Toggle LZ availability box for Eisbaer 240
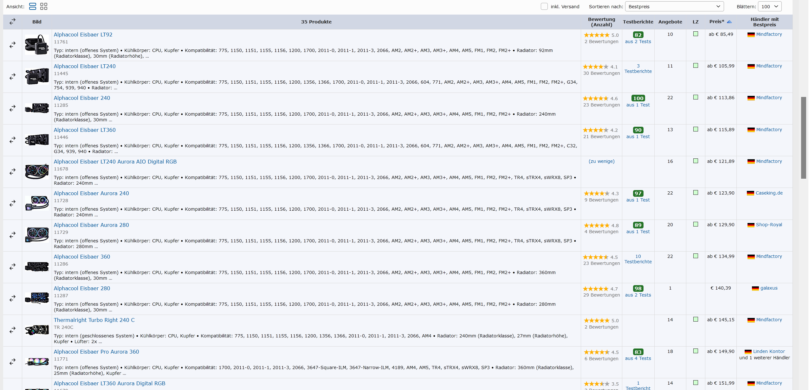809x390 pixels. (x=696, y=97)
